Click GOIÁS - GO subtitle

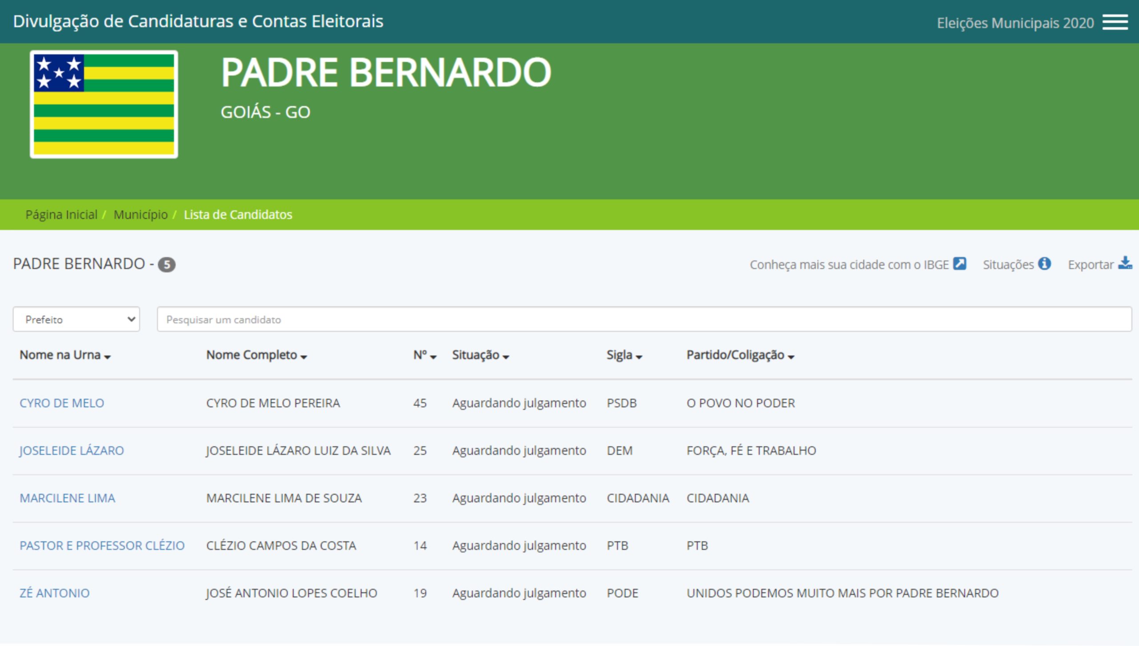tap(266, 112)
